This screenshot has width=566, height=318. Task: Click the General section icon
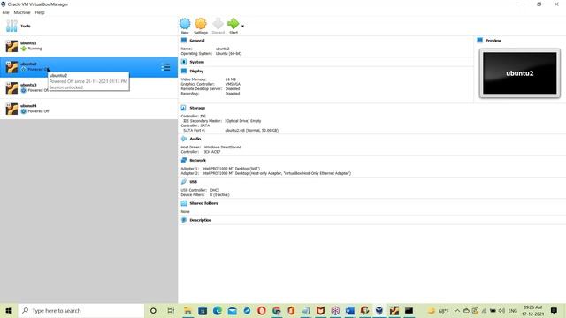[x=184, y=41]
